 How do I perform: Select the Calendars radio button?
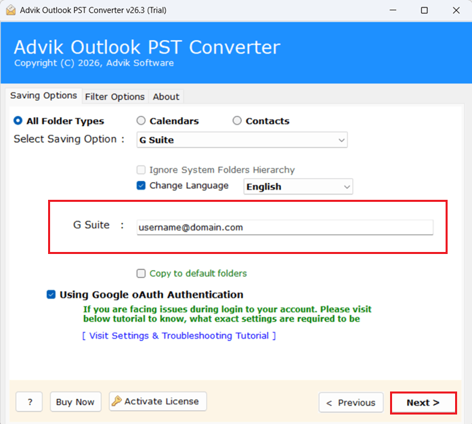tap(141, 121)
